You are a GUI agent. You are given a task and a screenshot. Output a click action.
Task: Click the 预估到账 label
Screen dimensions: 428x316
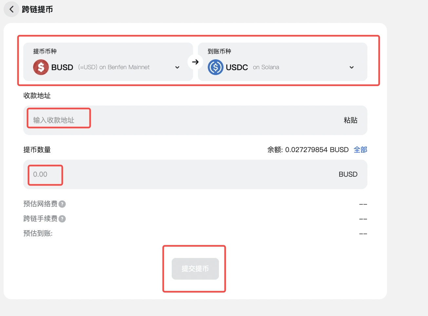(38, 233)
